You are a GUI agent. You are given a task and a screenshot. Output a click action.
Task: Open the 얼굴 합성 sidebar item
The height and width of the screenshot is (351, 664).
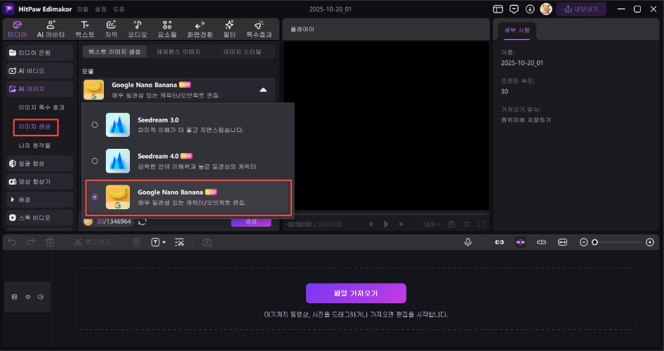coord(39,163)
